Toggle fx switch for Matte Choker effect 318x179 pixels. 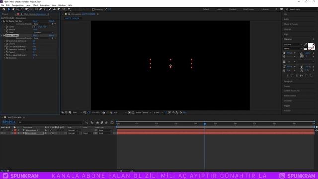click(x=4, y=35)
